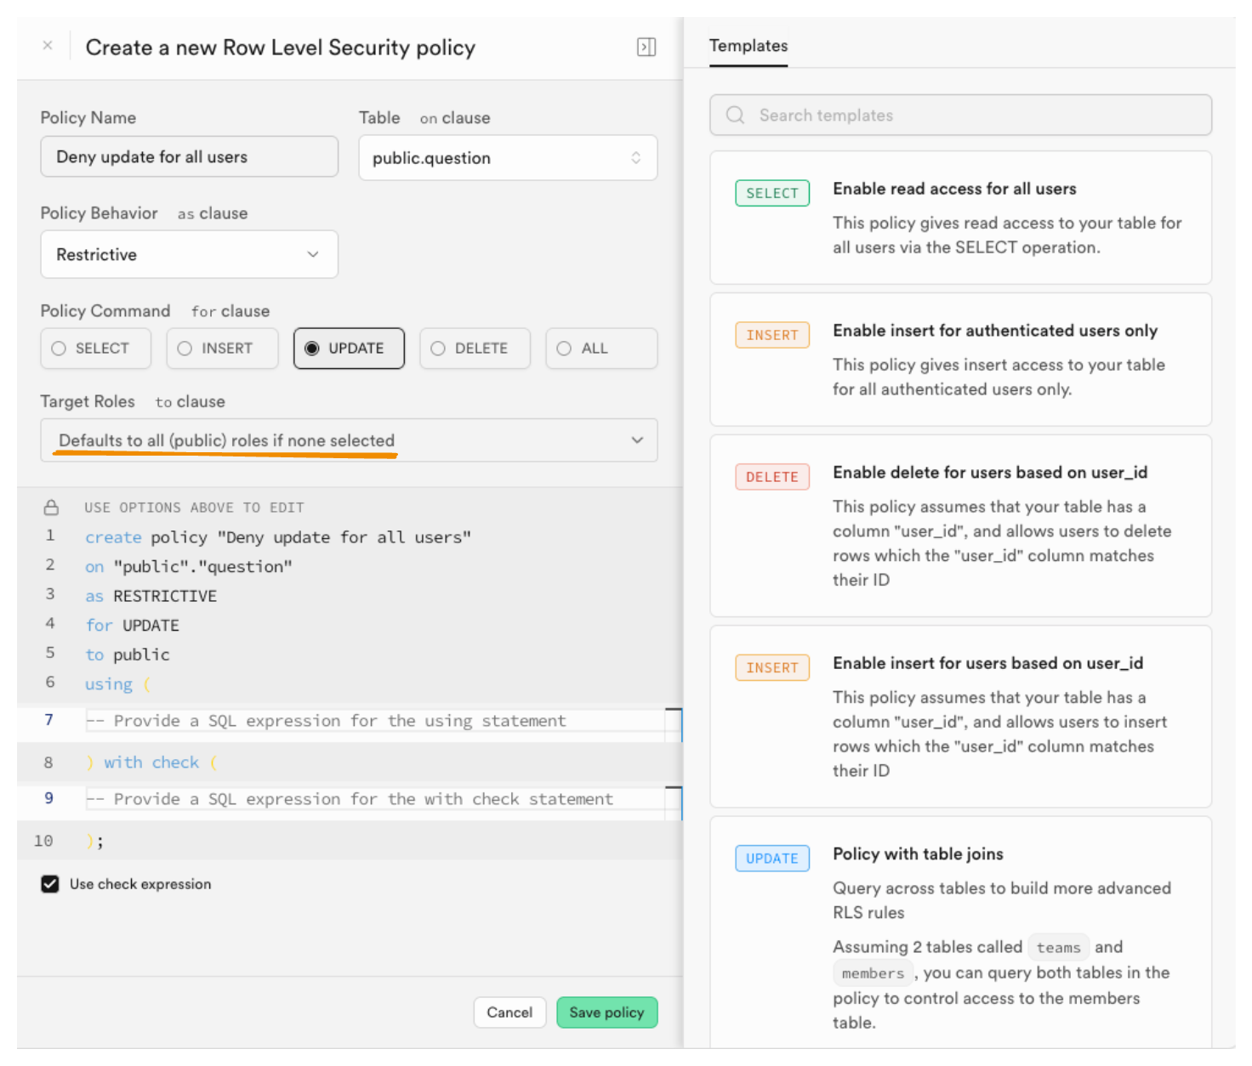Select the SELECT policy command radio
This screenshot has width=1252, height=1066.
(x=59, y=349)
